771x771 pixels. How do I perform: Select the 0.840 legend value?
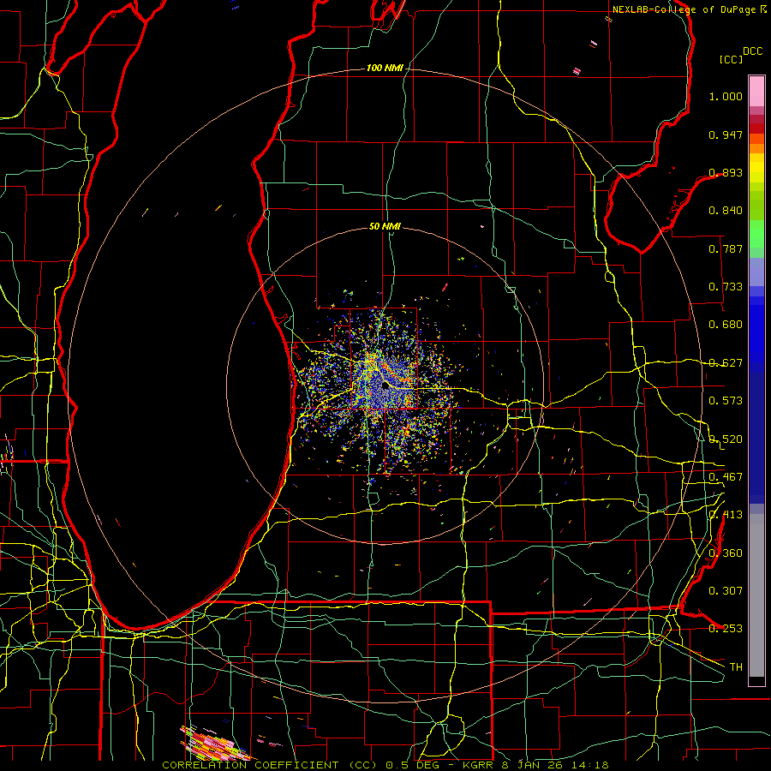pyautogui.click(x=726, y=211)
